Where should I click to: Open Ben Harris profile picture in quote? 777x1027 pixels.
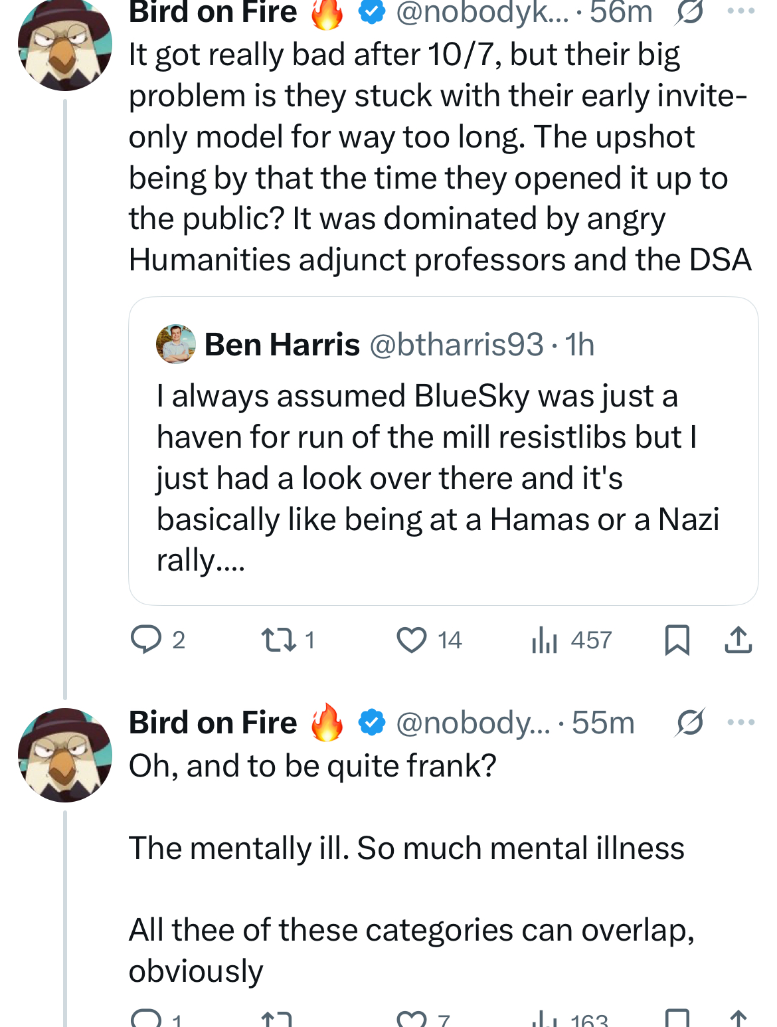click(x=176, y=344)
